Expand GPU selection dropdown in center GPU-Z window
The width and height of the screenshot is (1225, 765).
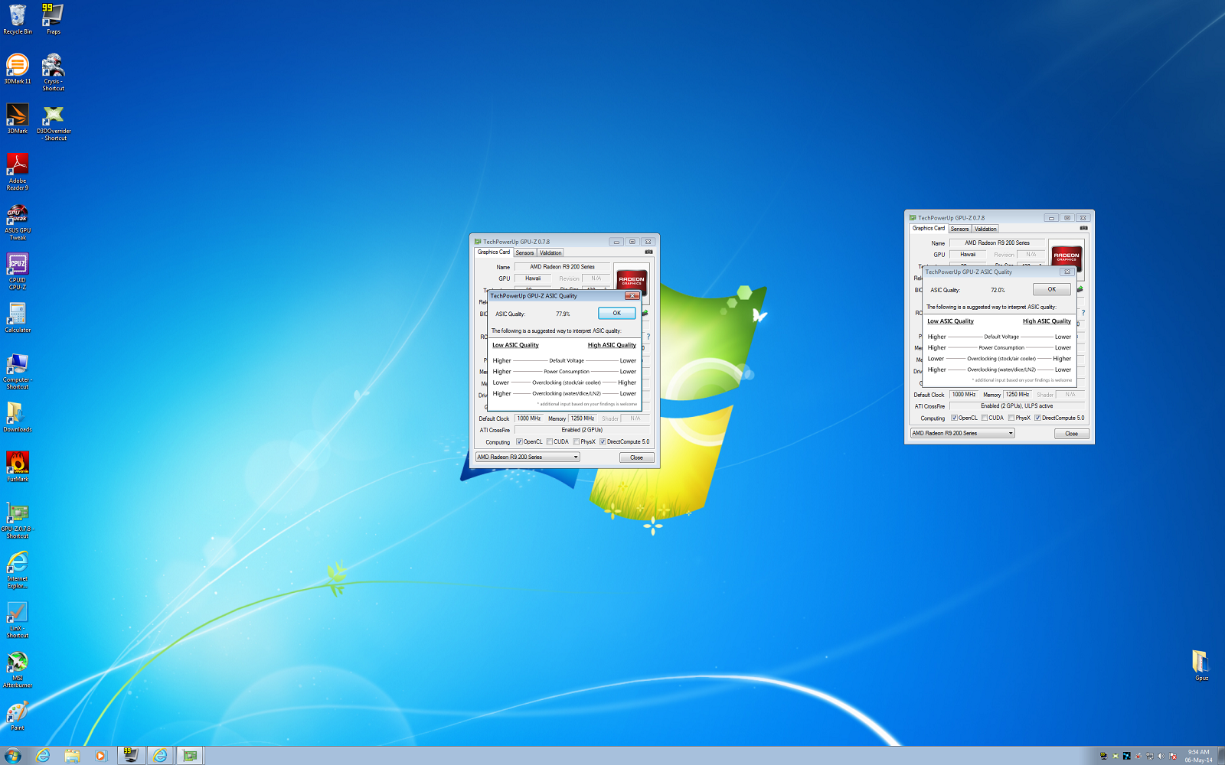tap(528, 457)
